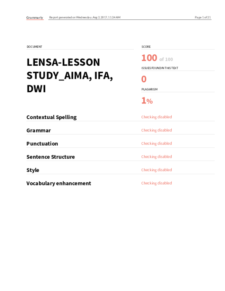
Task: Select the Punctuation category row
Action: [x=120, y=144]
